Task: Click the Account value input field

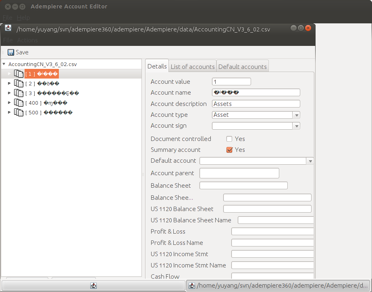Action: click(231, 82)
